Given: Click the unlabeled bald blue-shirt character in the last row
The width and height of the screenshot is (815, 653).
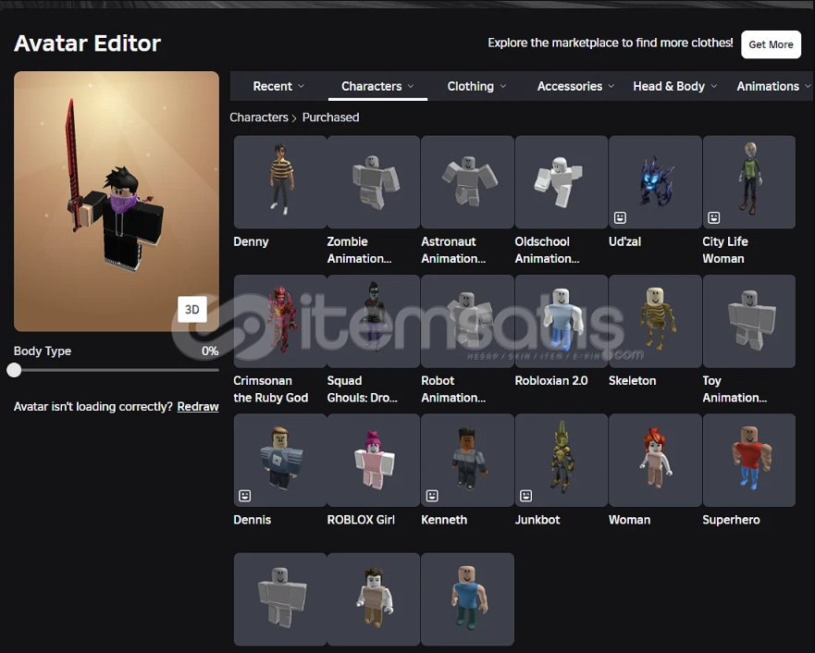Looking at the screenshot, I should 467,599.
